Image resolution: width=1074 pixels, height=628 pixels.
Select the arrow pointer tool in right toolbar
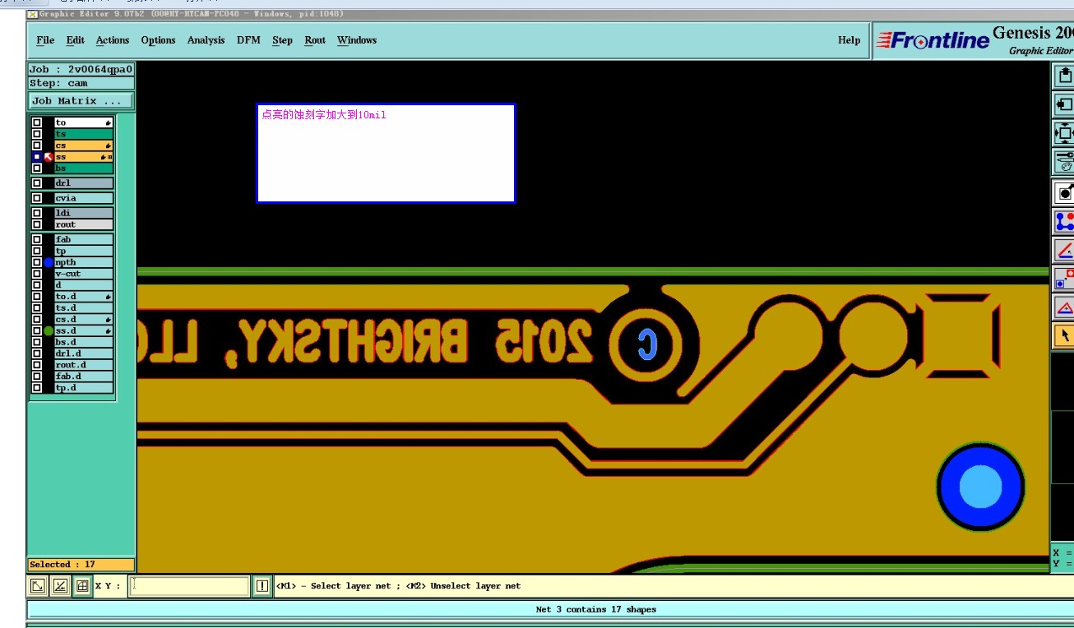[x=1064, y=335]
